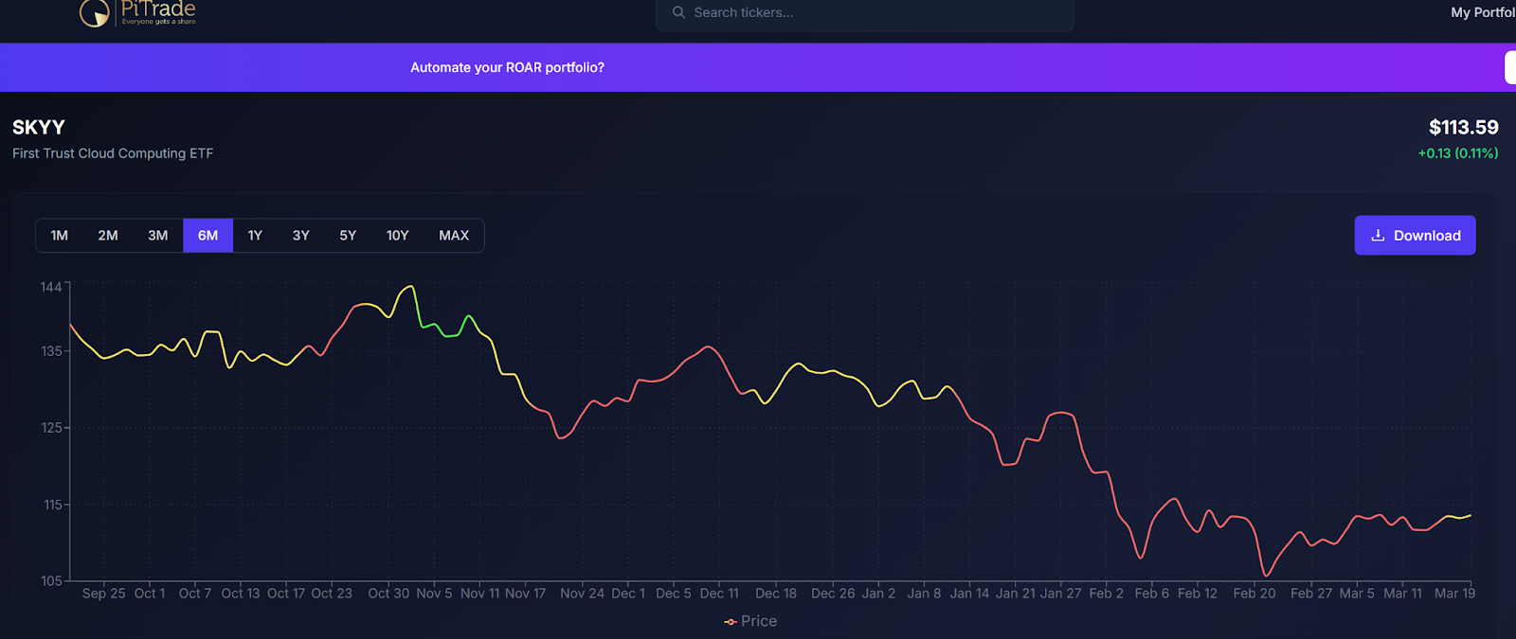The width and height of the screenshot is (1516, 639).
Task: Click the Oct 23 date label
Action: tap(332, 594)
